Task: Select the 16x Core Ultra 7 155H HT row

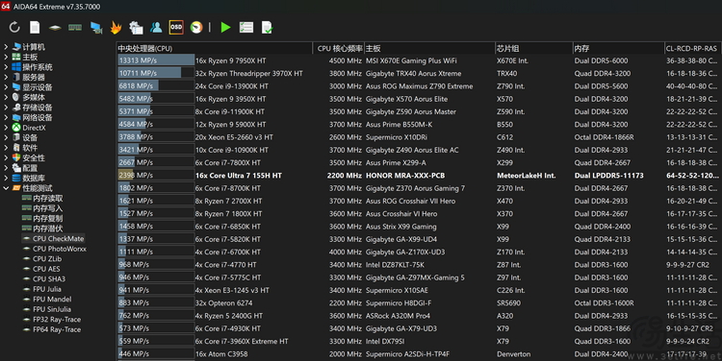Action: point(419,176)
